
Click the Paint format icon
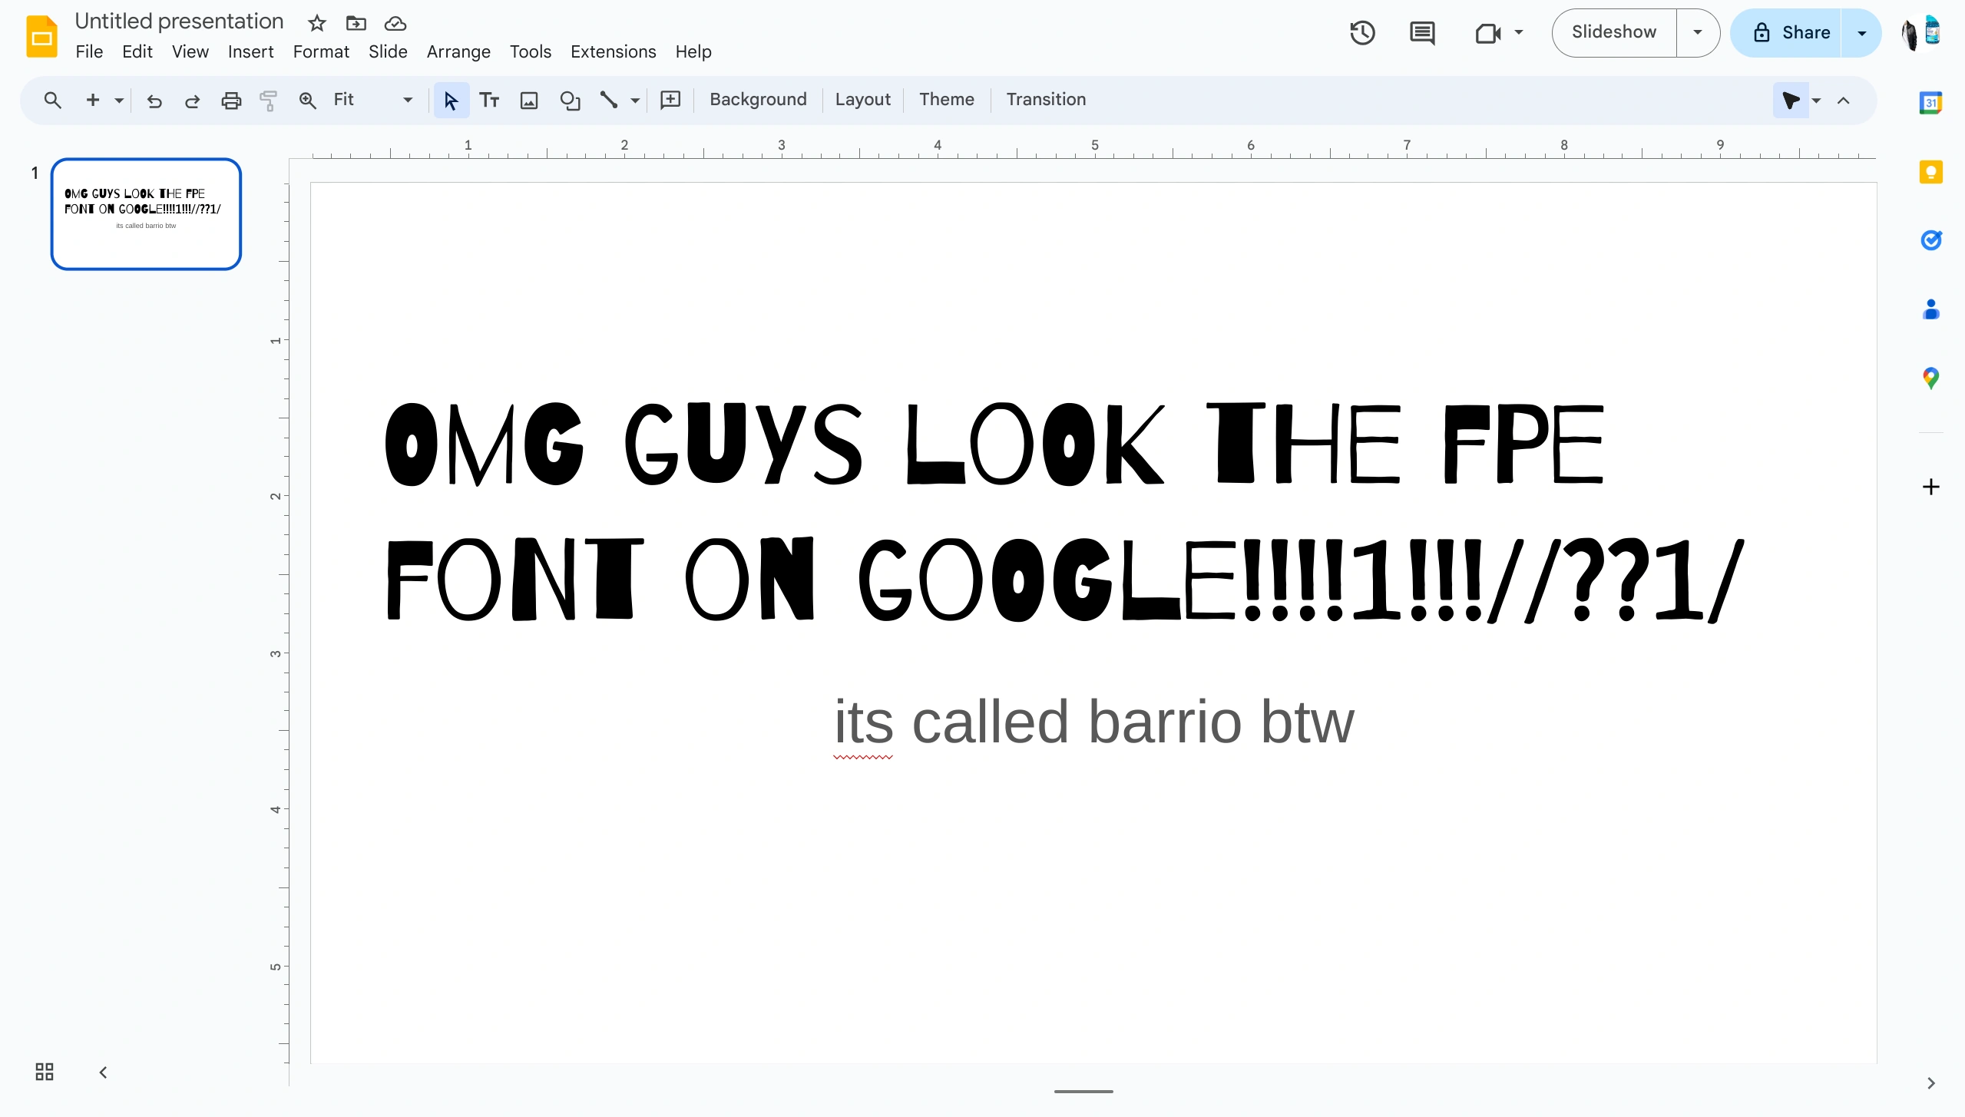(x=268, y=100)
